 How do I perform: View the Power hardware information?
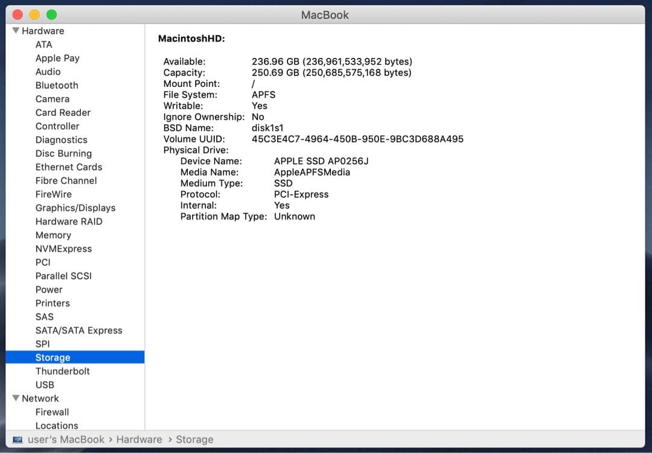click(x=48, y=290)
